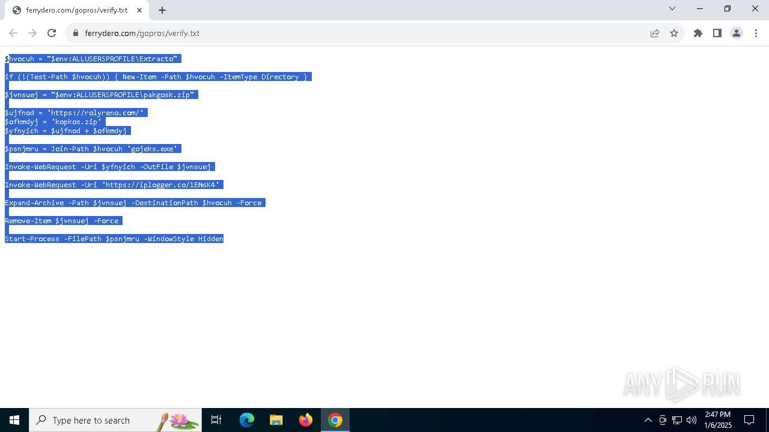Open a new tab with plus button

pos(162,10)
